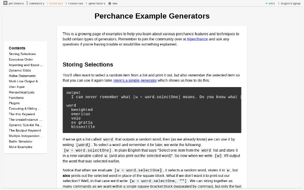Follow the /r/perchance community link
Screen dimensions: 304x190
coord(197,39)
